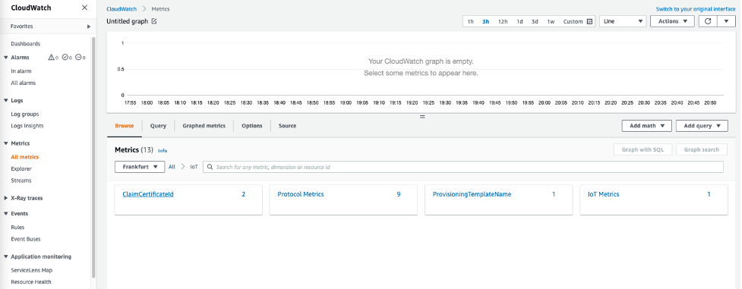
Task: Open Rules under Events
Action: click(x=17, y=228)
